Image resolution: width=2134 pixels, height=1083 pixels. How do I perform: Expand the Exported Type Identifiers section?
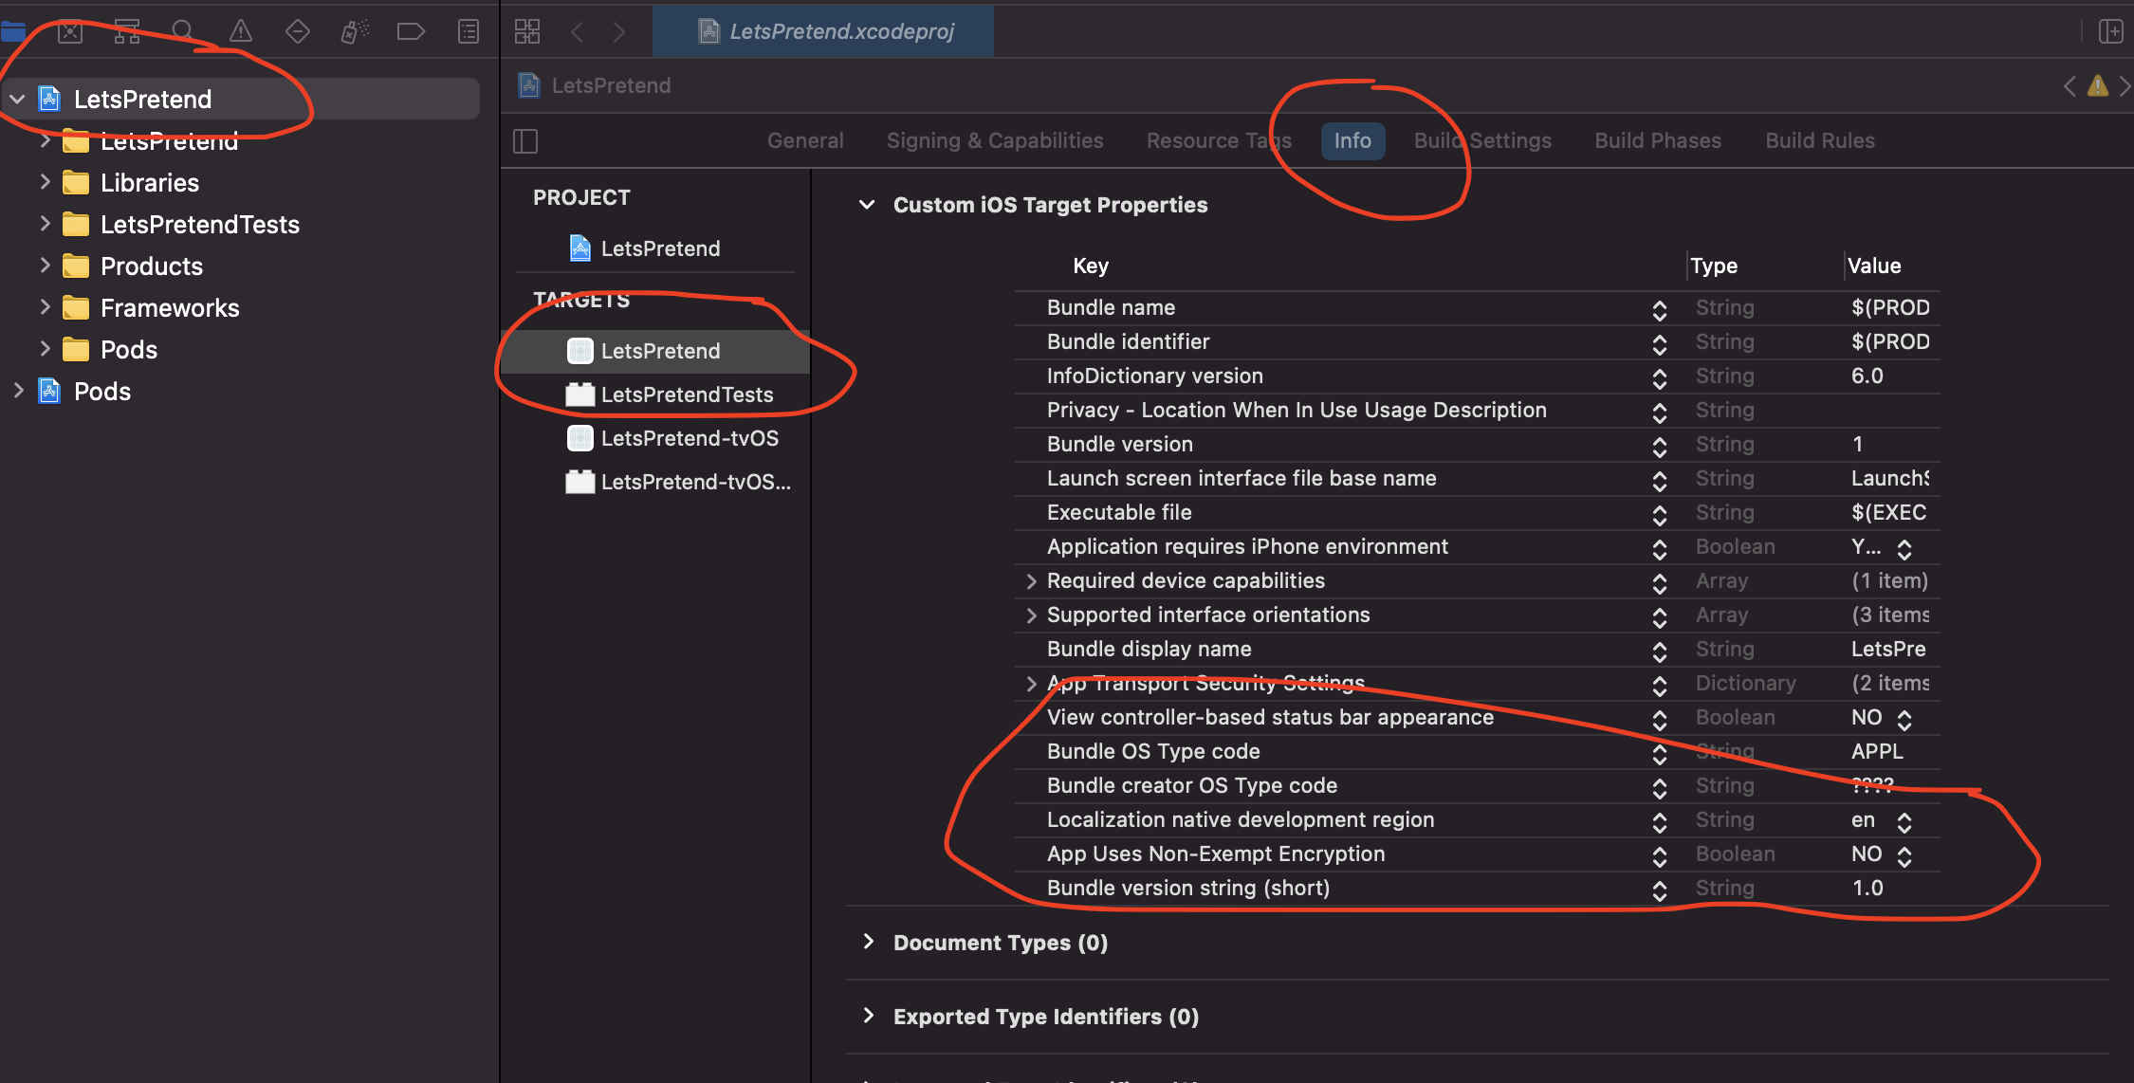click(x=868, y=1016)
